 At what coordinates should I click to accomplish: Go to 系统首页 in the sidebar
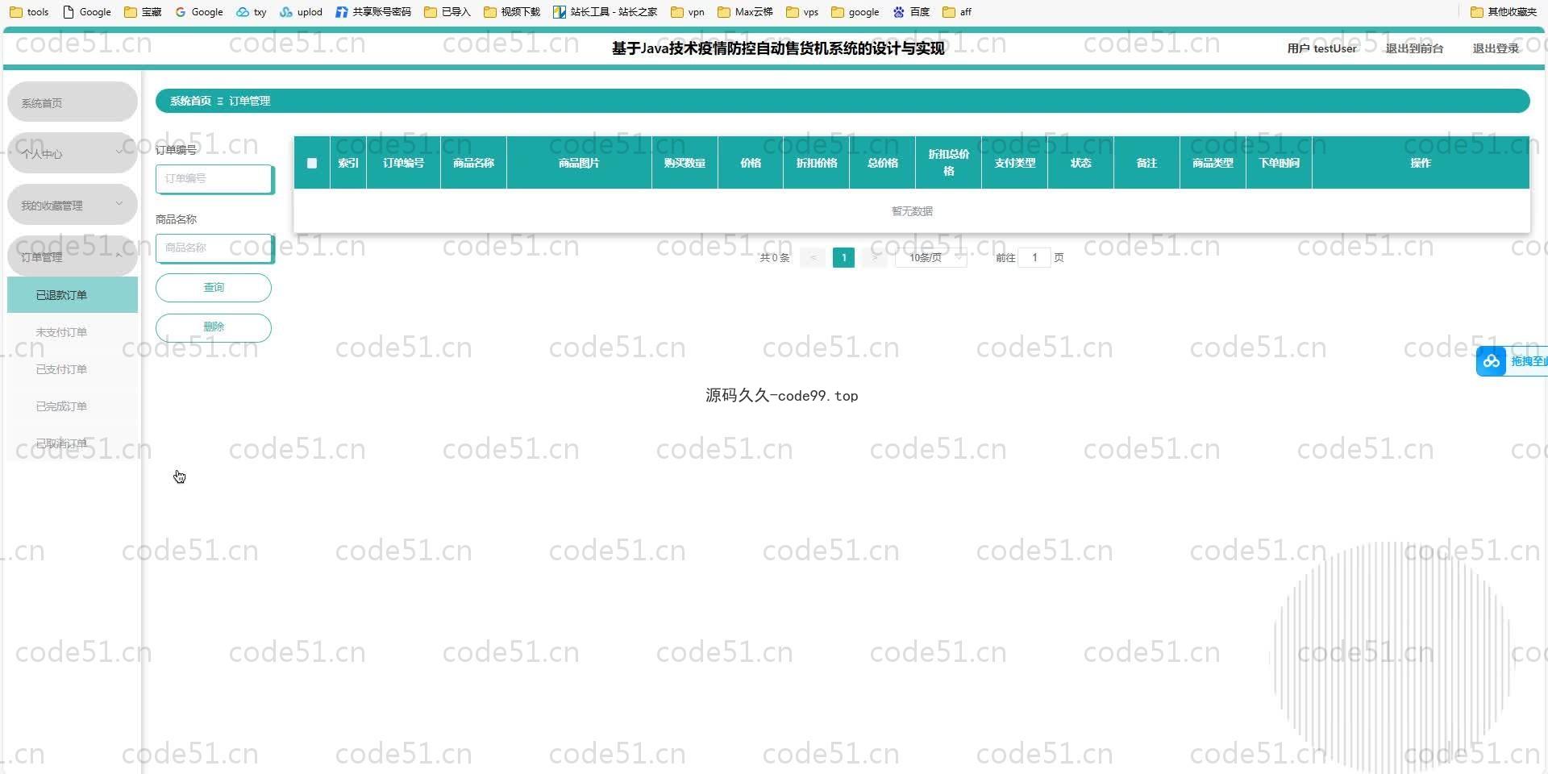point(73,102)
